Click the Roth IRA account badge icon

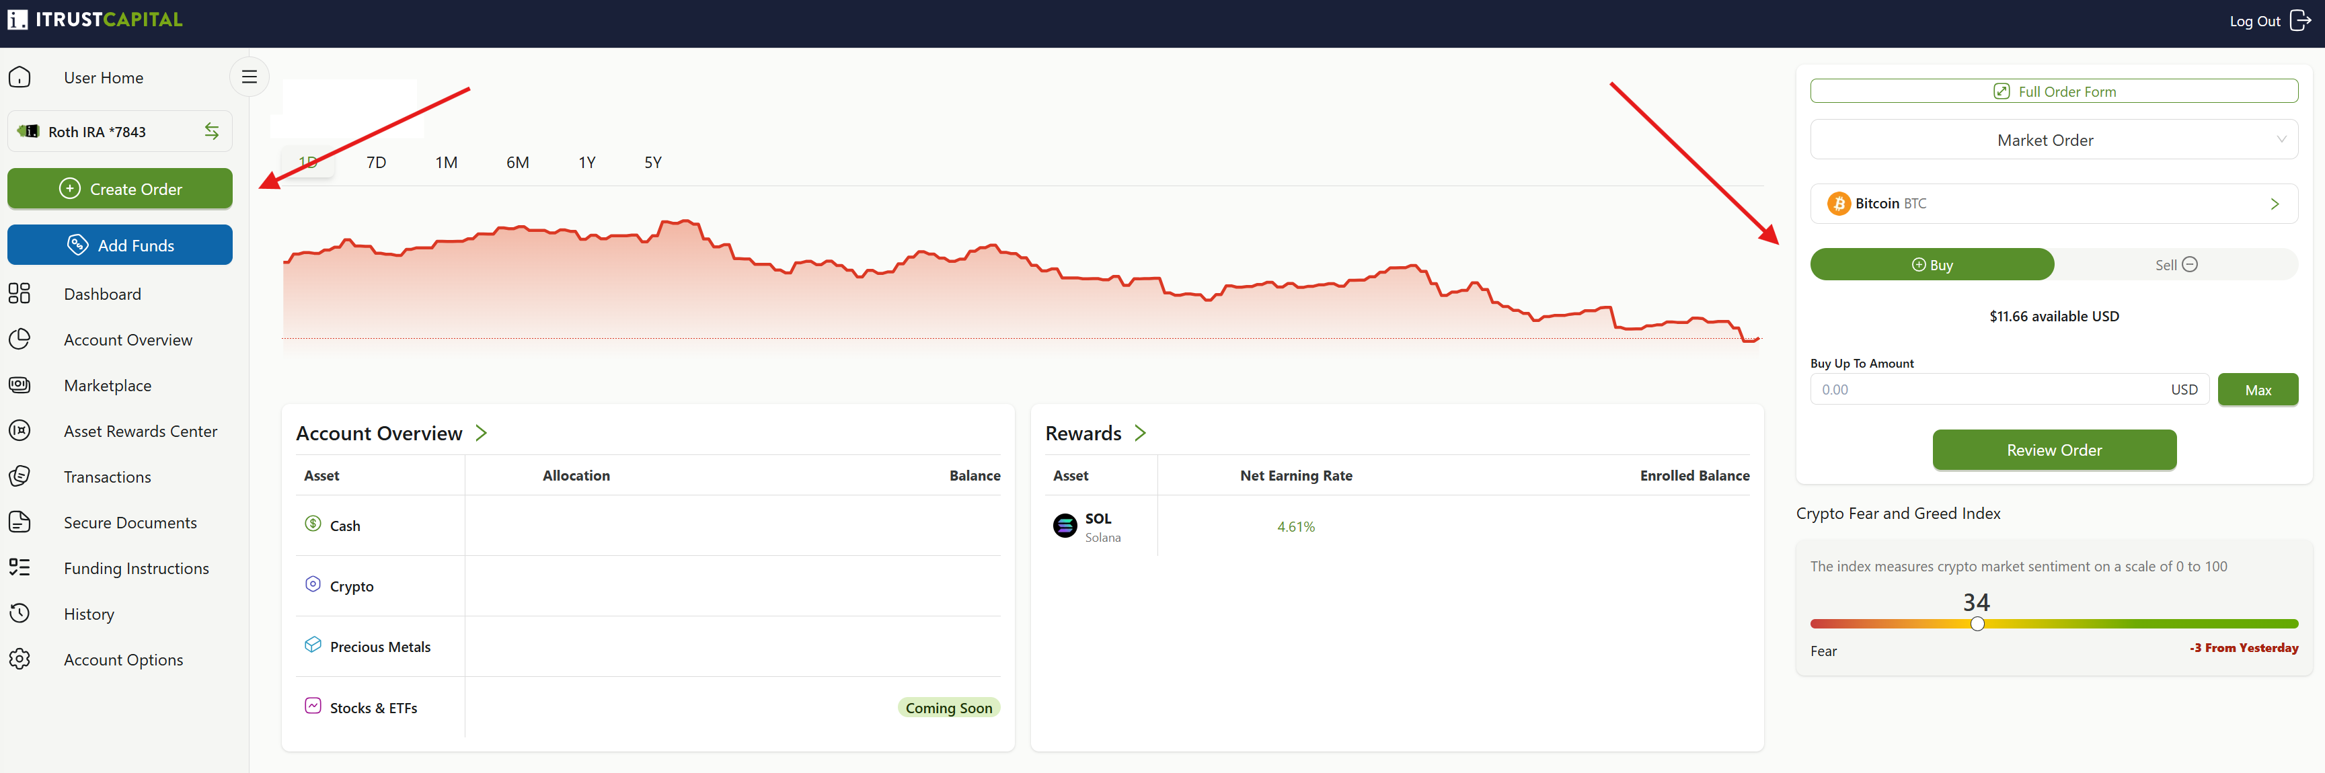point(28,132)
